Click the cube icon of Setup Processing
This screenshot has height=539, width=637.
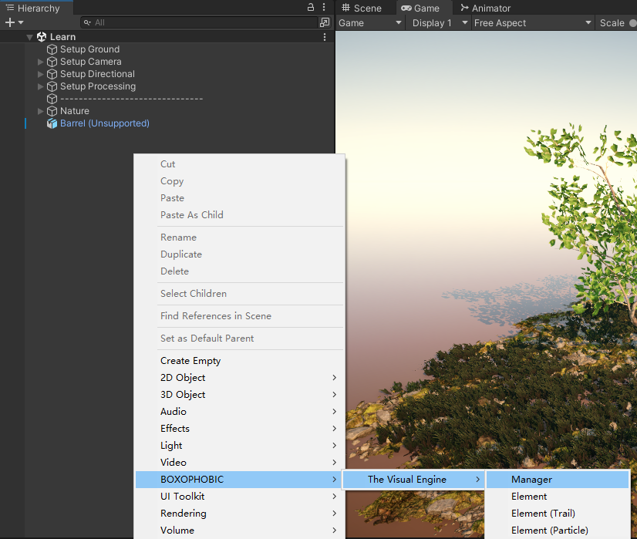click(x=52, y=86)
